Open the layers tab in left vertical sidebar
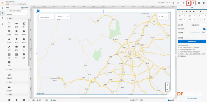Screen dimensions: 207x102 tap(2, 18)
